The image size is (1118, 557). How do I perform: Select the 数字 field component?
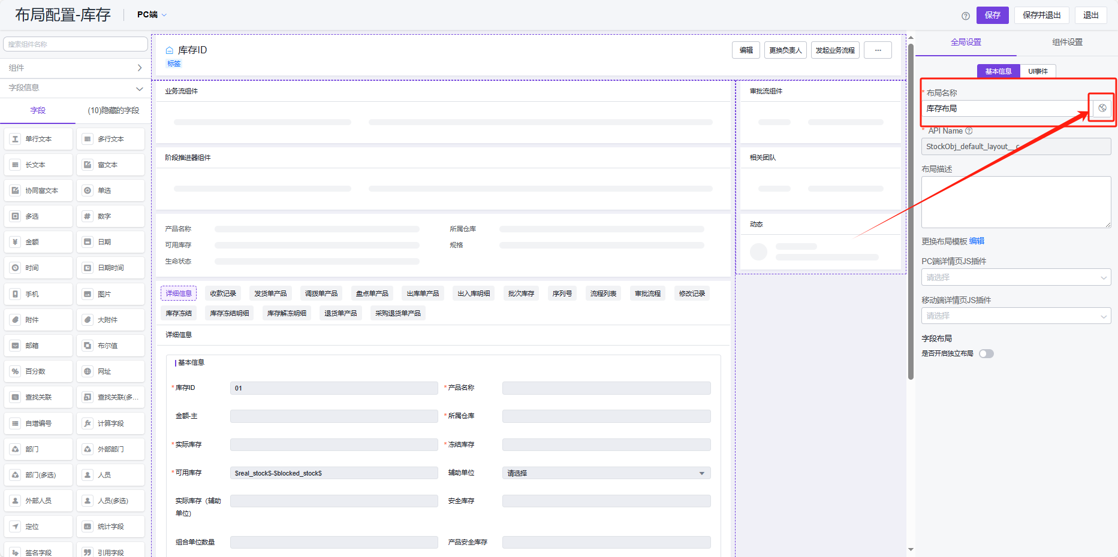coord(111,216)
